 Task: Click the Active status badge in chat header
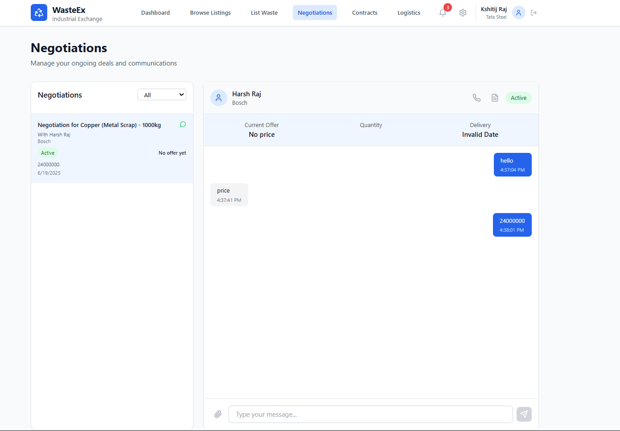518,98
